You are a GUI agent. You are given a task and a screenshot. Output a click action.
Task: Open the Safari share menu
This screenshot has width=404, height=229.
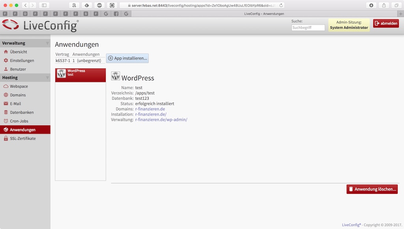point(384,5)
